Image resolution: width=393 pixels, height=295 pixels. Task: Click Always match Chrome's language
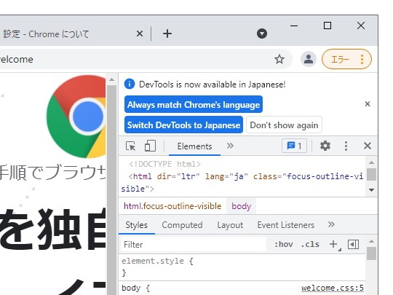click(x=194, y=105)
